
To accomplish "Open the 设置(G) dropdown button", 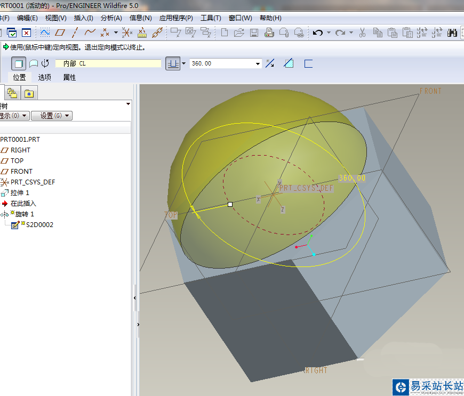I will coord(52,116).
